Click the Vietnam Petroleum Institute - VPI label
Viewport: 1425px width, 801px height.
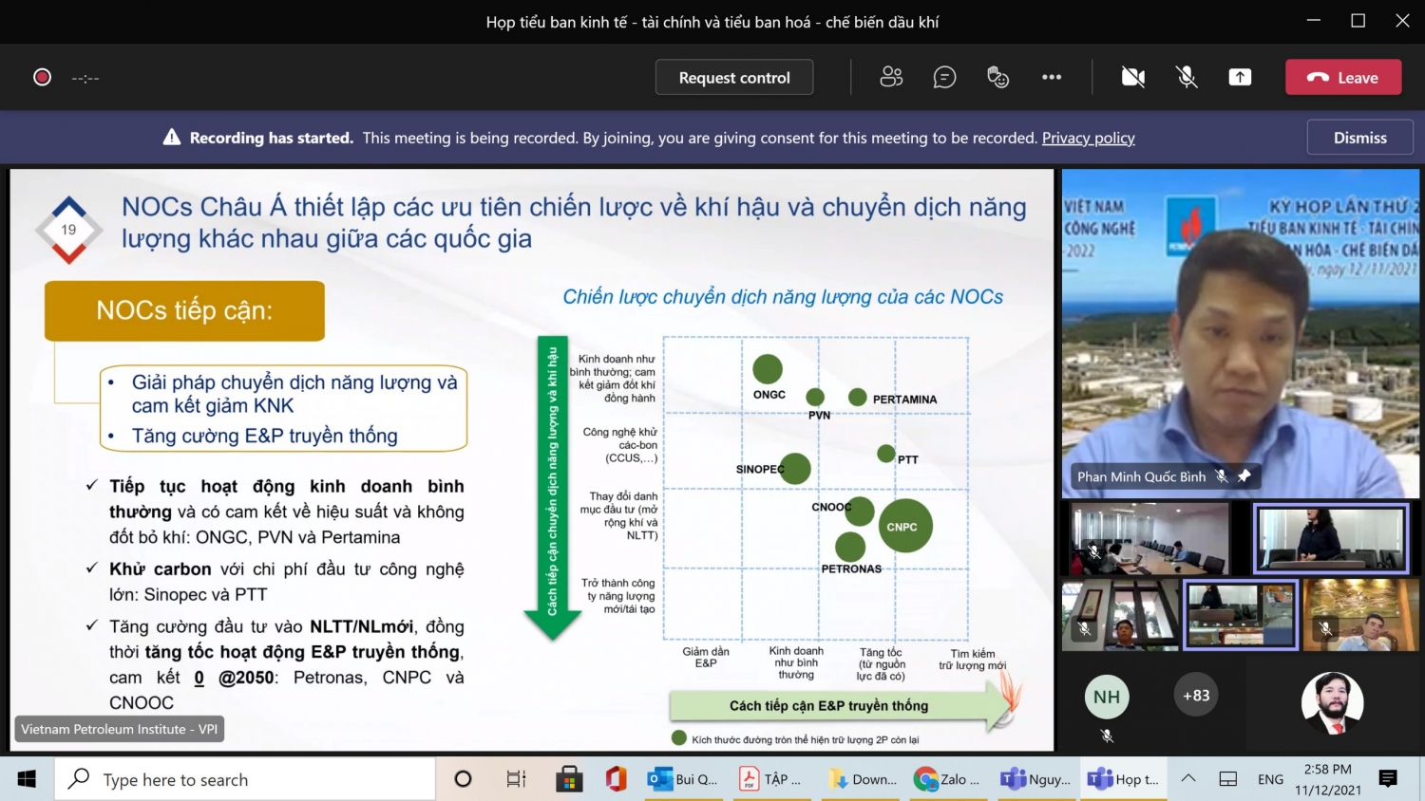pos(119,729)
